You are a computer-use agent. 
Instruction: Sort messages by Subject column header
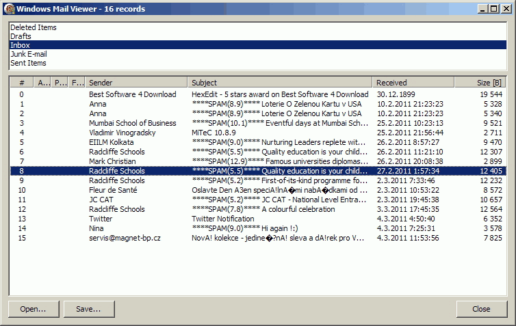280,83
